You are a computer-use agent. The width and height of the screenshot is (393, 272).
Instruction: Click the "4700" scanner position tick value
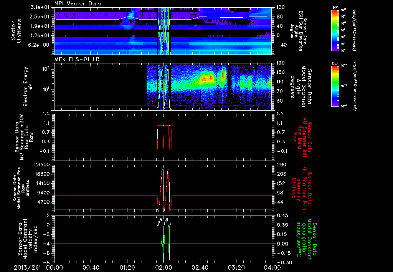click(x=44, y=202)
